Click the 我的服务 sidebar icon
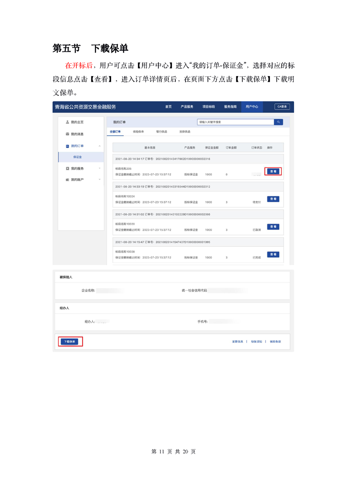The image size is (347, 491). (67, 168)
